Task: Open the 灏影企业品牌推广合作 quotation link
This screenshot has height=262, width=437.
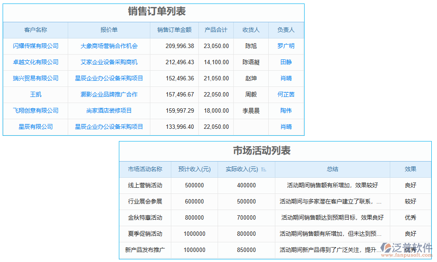Action: [109, 94]
